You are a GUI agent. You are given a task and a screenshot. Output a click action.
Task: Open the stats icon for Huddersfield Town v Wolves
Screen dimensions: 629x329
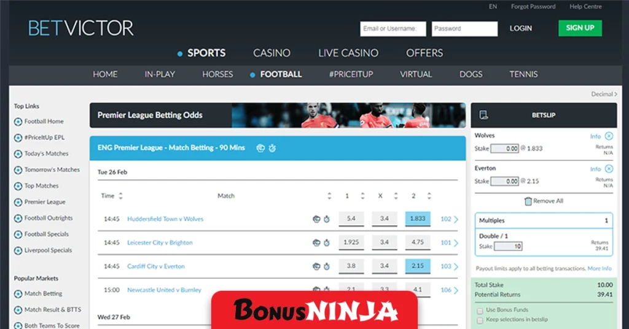pyautogui.click(x=316, y=219)
